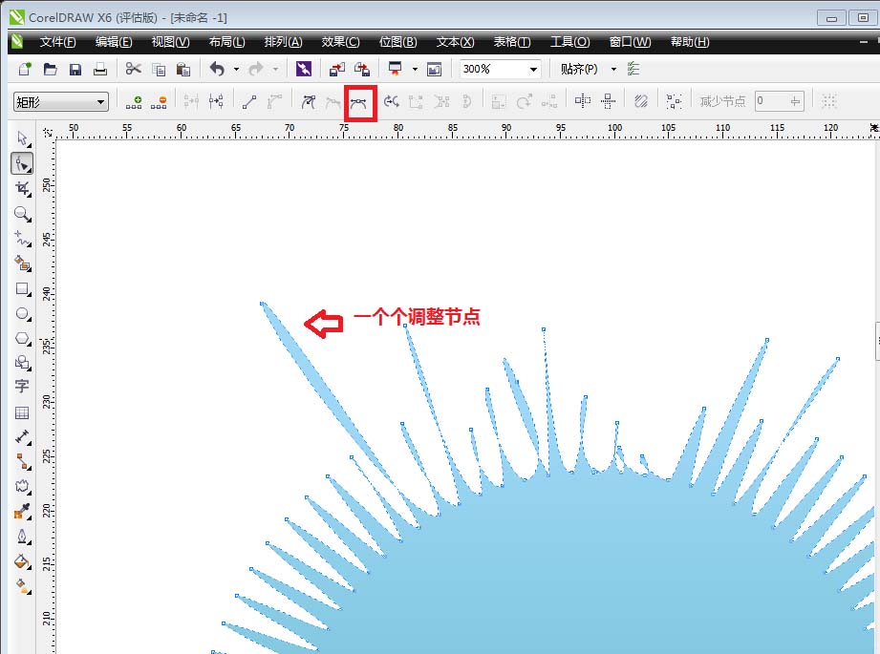Click the Undo button
The width and height of the screenshot is (880, 654).
(x=218, y=68)
